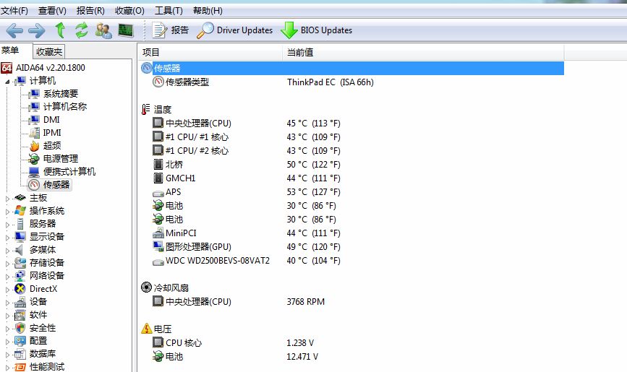This screenshot has width=627, height=372.
Task: Click the GMCH1 chip icon
Action: click(158, 178)
